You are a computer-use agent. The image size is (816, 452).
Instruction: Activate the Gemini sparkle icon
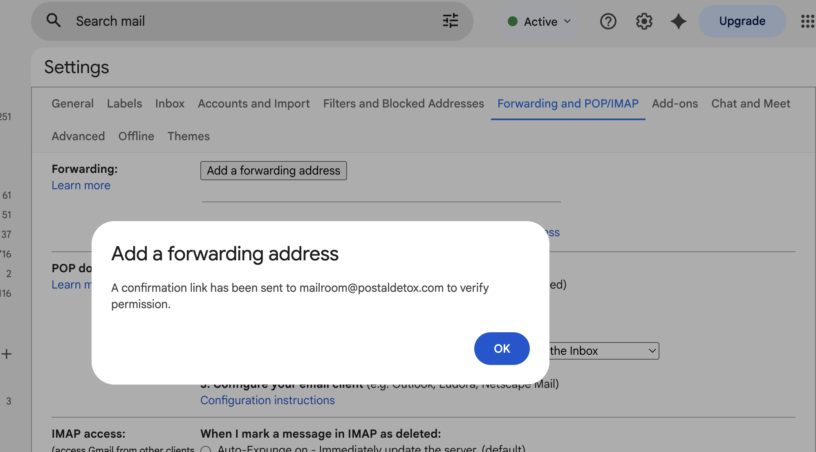(x=678, y=21)
